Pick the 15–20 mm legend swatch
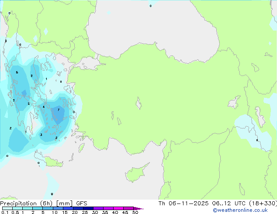This screenshot has height=214, width=277. coord(68,208)
